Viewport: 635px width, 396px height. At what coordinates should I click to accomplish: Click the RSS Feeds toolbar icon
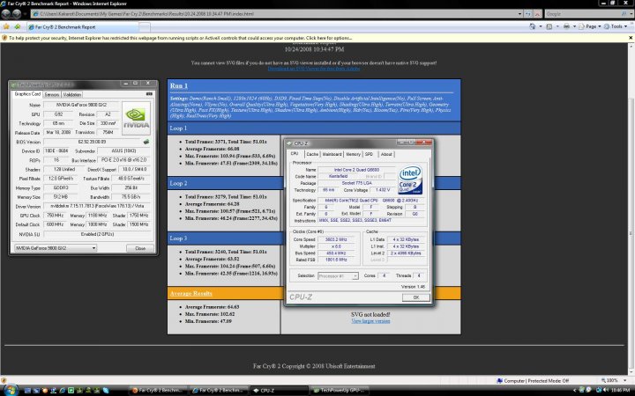[x=549, y=26]
